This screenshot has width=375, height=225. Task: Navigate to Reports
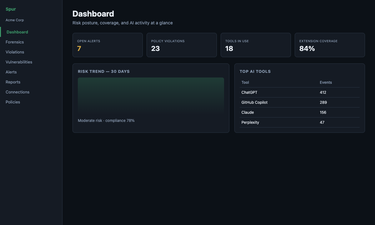[31, 82]
